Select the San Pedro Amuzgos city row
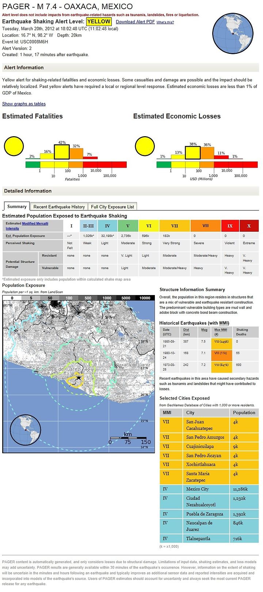 209,437
